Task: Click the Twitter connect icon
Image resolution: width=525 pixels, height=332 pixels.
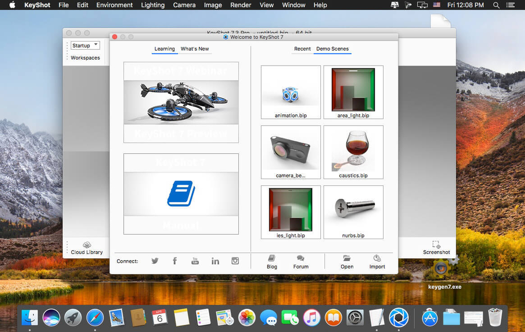Action: [x=155, y=261]
